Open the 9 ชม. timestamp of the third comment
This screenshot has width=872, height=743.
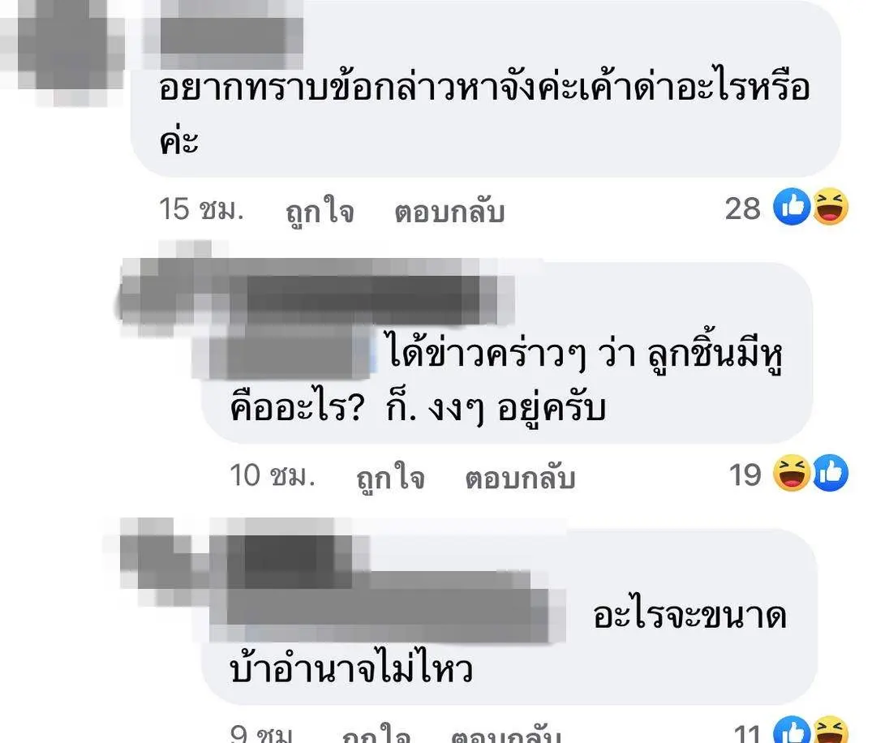tap(261, 734)
